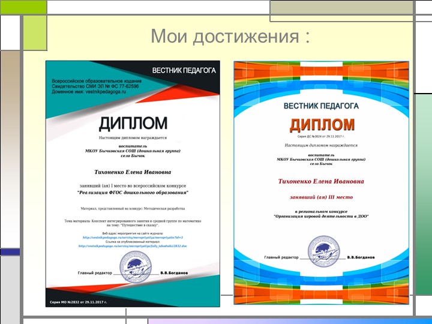Click "В.В.Богданов" signature on teal diploma

click(x=174, y=273)
